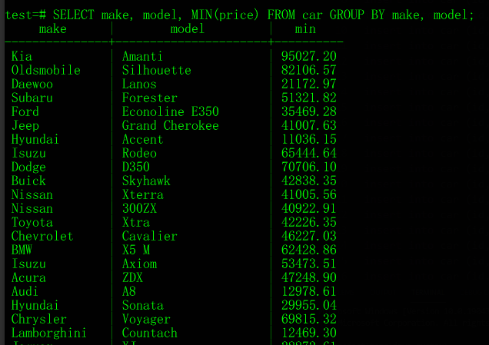Click the 'Xtra' model cell
Viewport: 489px width, 345px height.
point(136,222)
